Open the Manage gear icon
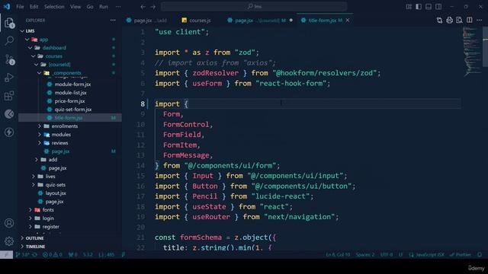This screenshot has height=274, width=488. coord(9,241)
